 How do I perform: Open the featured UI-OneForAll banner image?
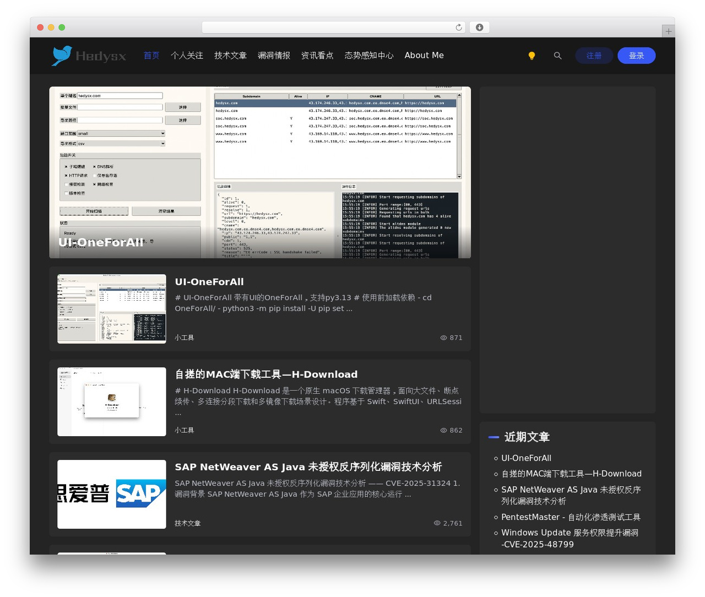click(260, 172)
